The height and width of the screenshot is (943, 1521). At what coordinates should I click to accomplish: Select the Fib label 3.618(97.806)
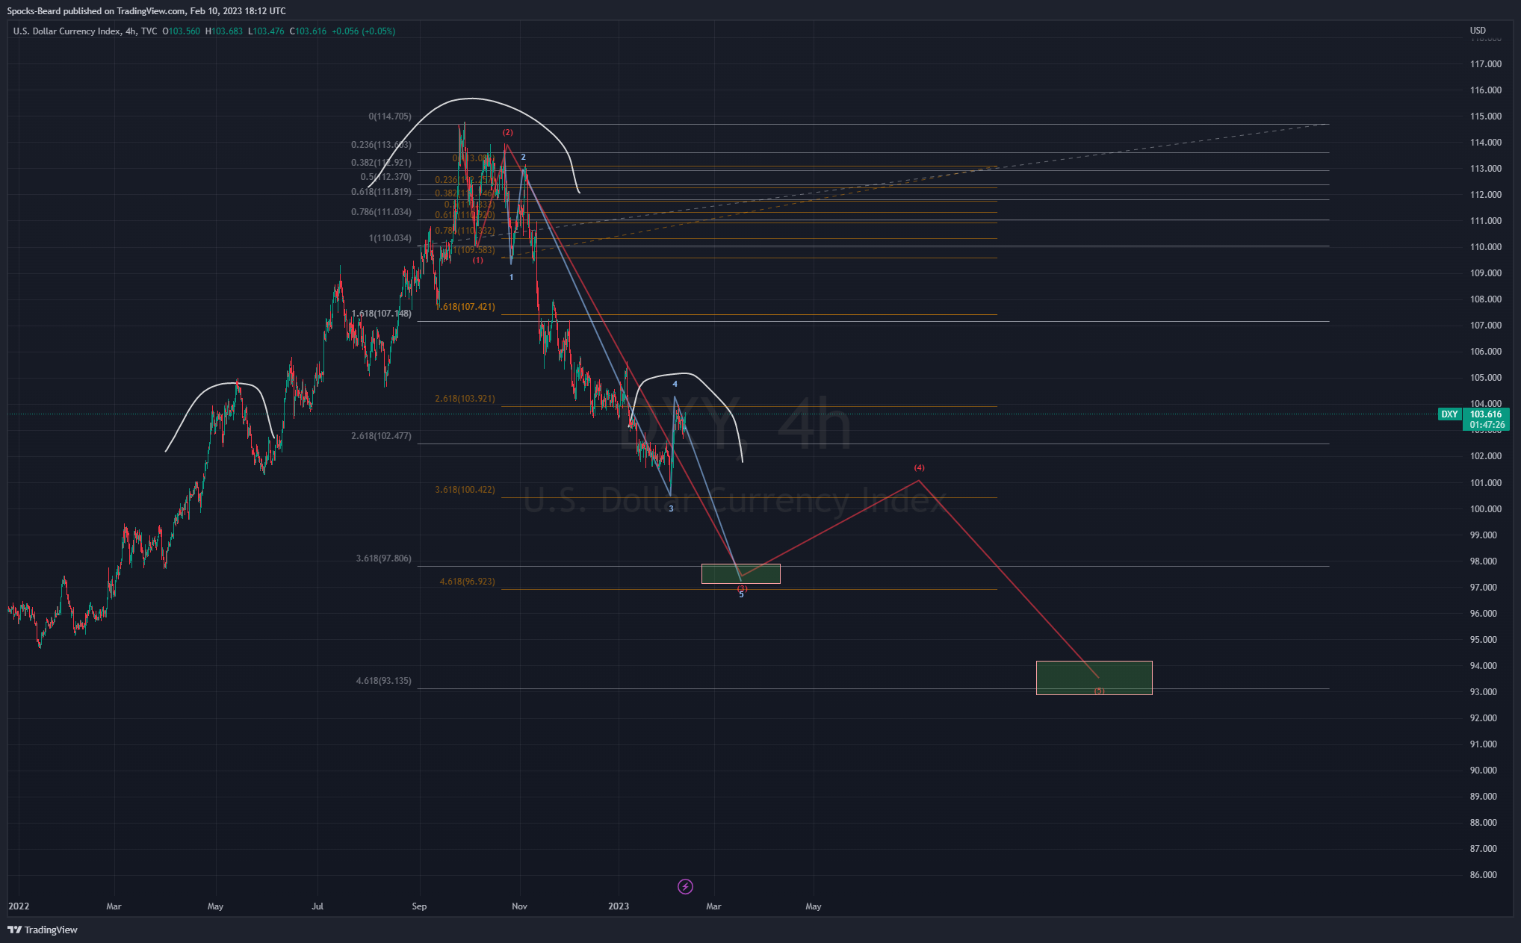383,558
